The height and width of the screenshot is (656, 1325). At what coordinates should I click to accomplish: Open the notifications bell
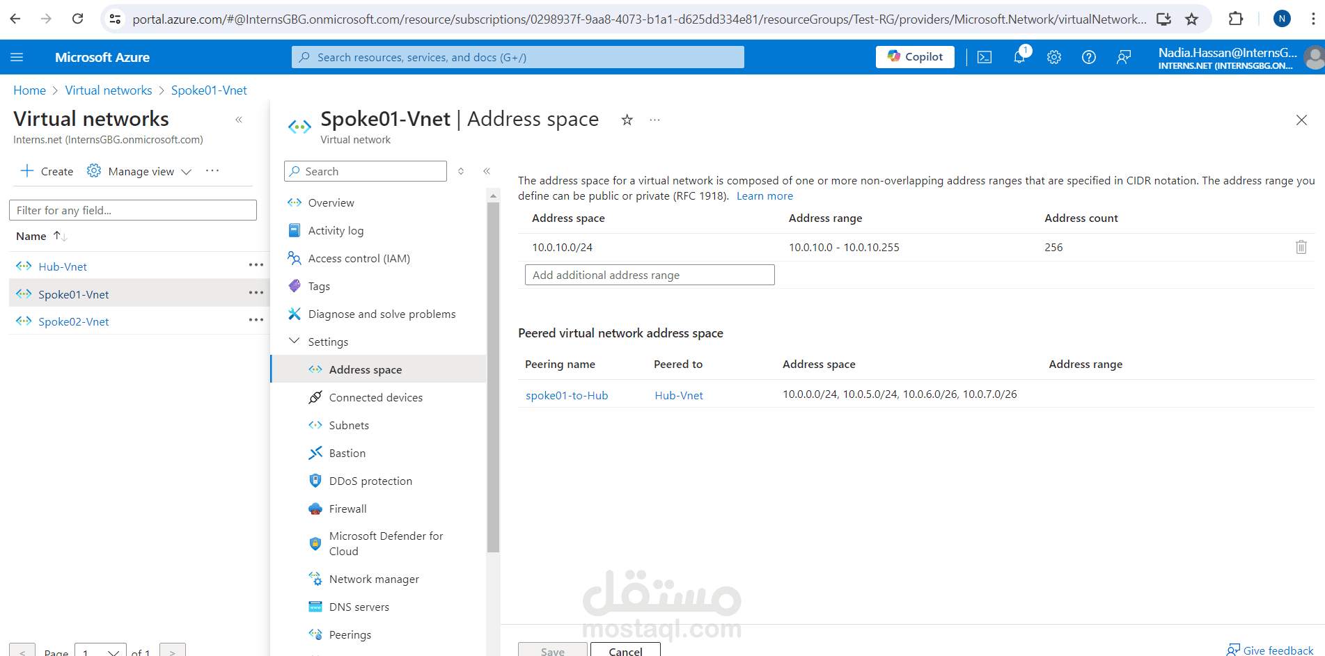(x=1019, y=57)
